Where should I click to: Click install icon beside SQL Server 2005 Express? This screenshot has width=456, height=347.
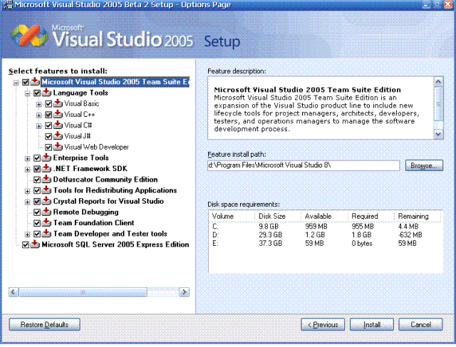point(35,244)
